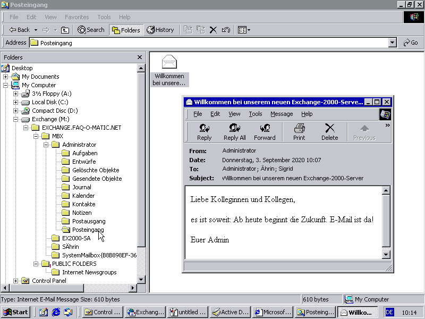
Task: Click the Go button beside address bar
Action: click(411, 43)
